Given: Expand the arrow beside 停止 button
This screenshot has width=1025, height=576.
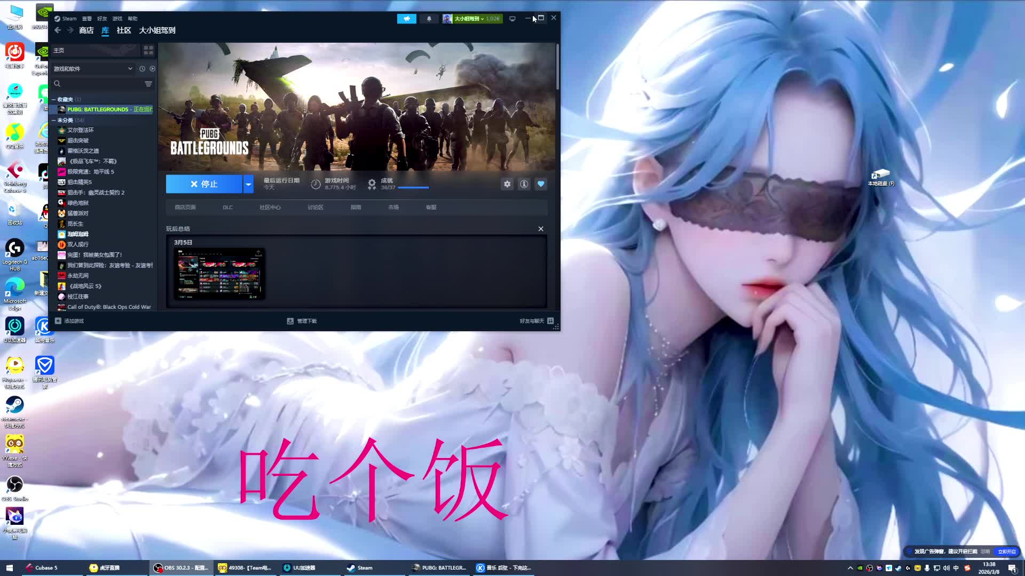Looking at the screenshot, I should [x=248, y=184].
